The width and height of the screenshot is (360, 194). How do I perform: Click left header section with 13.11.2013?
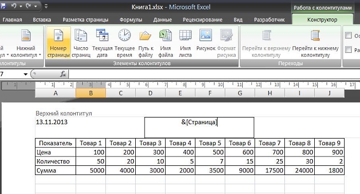pos(90,127)
